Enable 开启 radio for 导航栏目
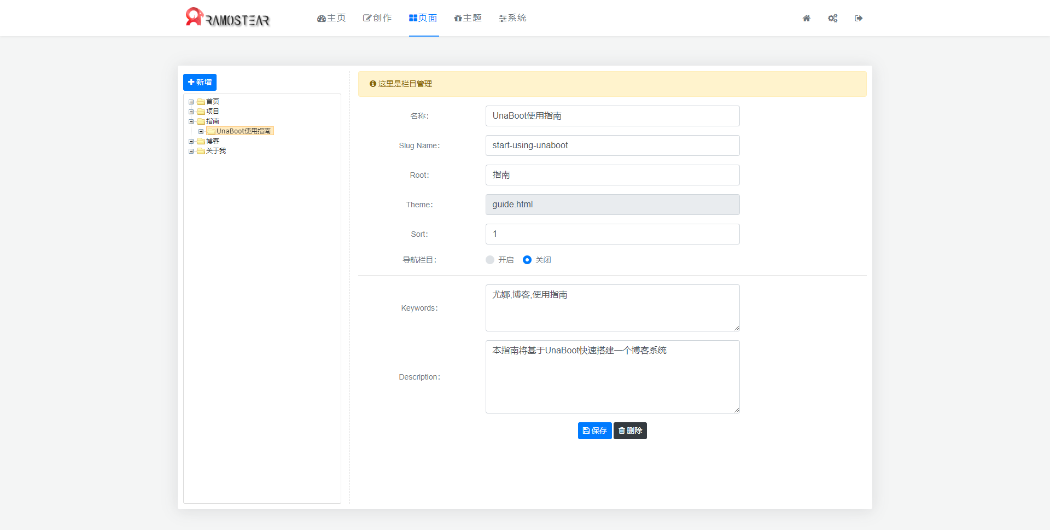 click(490, 260)
